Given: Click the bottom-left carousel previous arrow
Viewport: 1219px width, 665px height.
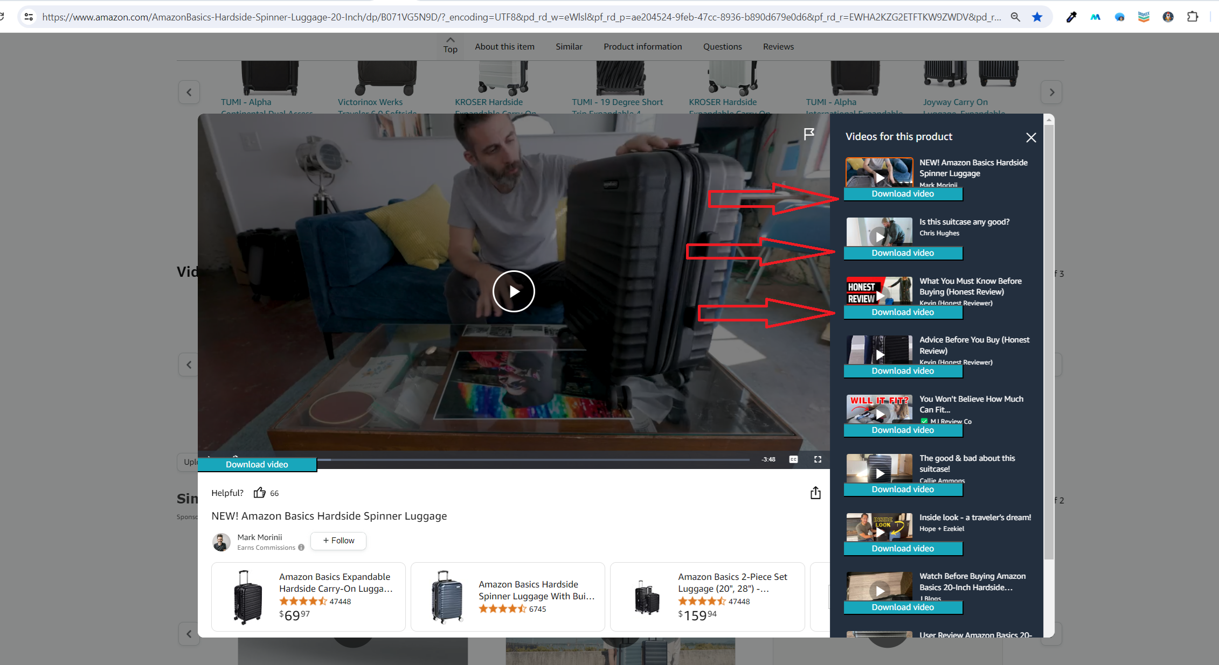Looking at the screenshot, I should 189,634.
